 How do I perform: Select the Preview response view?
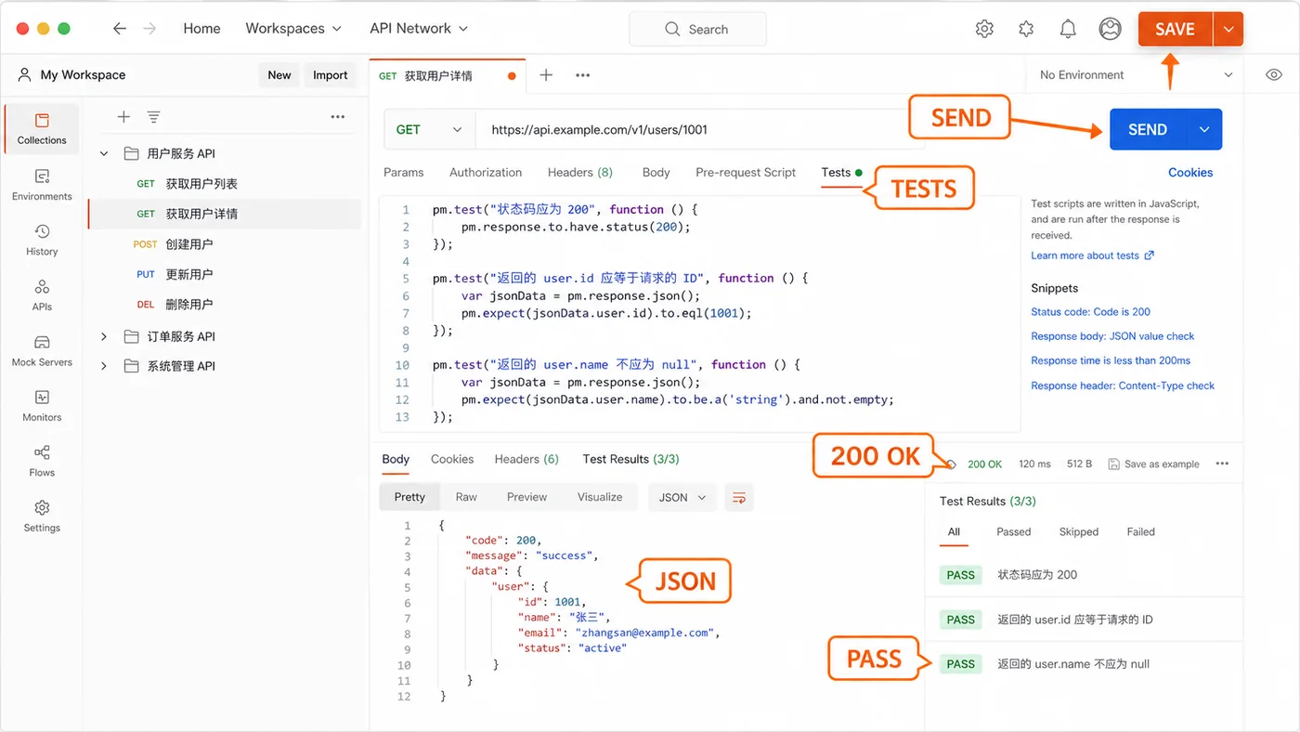(526, 498)
